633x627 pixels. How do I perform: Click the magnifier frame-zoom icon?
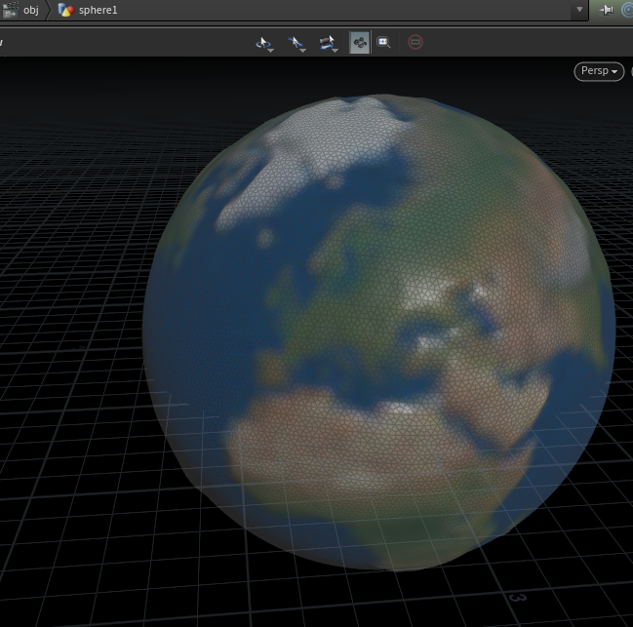click(383, 42)
